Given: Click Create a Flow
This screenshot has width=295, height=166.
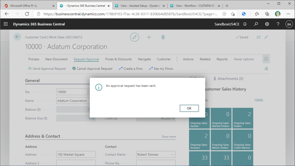Looking at the screenshot, I should tap(131, 69).
